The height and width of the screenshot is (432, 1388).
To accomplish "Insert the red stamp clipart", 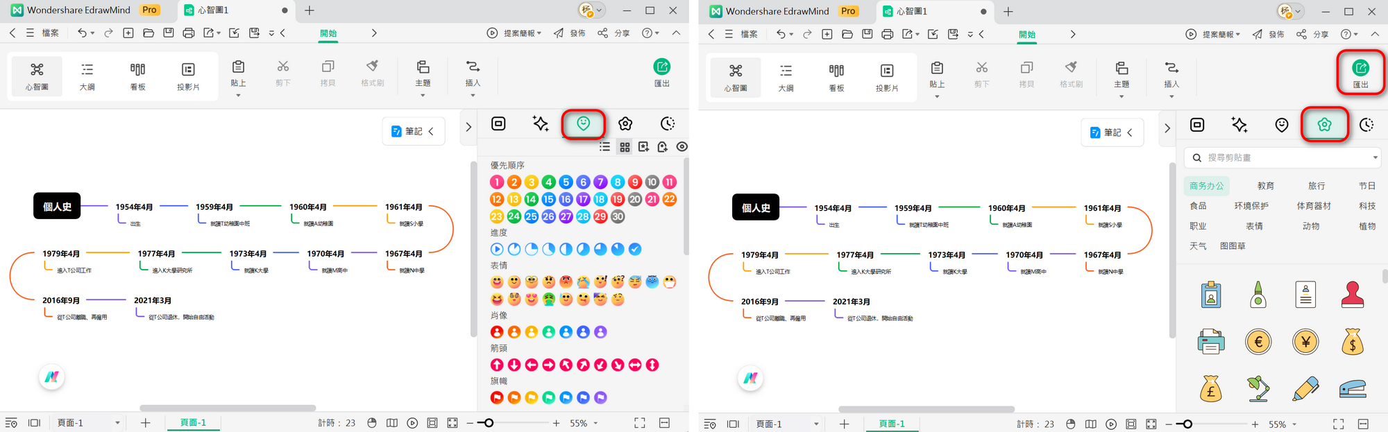I will click(x=1353, y=295).
